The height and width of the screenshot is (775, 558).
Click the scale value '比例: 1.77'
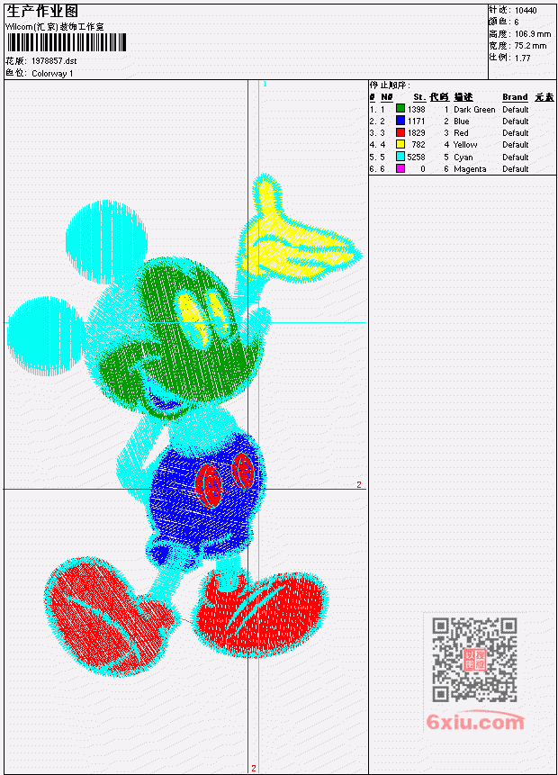pyautogui.click(x=510, y=58)
